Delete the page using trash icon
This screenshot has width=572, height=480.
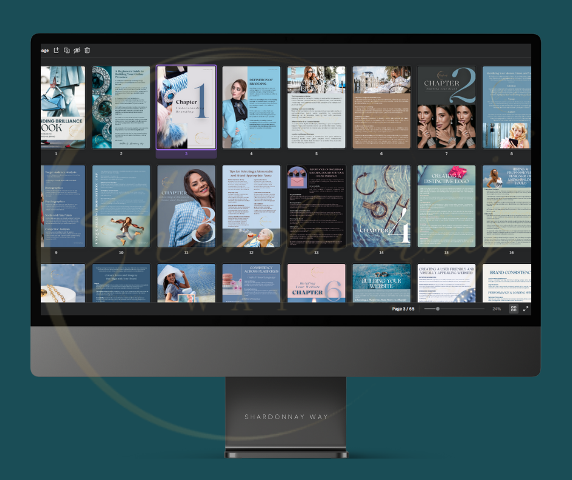pyautogui.click(x=87, y=51)
